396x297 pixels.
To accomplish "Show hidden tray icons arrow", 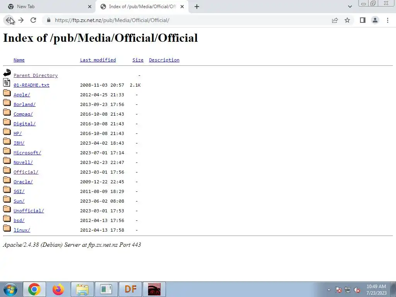I will 329,290.
